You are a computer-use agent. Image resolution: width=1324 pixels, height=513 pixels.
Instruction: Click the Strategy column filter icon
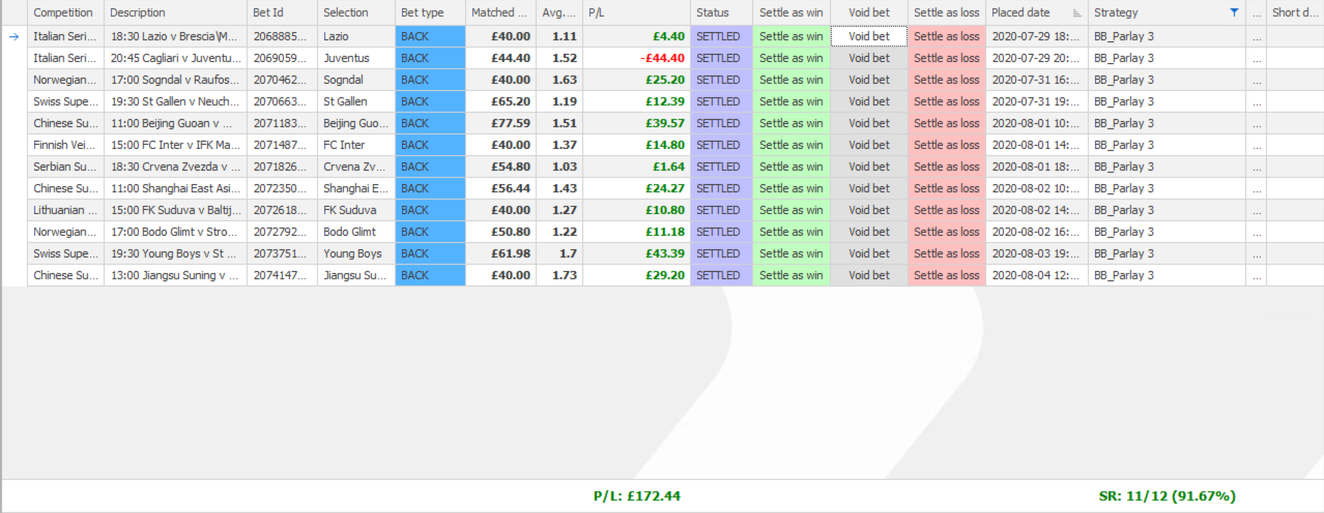point(1234,12)
